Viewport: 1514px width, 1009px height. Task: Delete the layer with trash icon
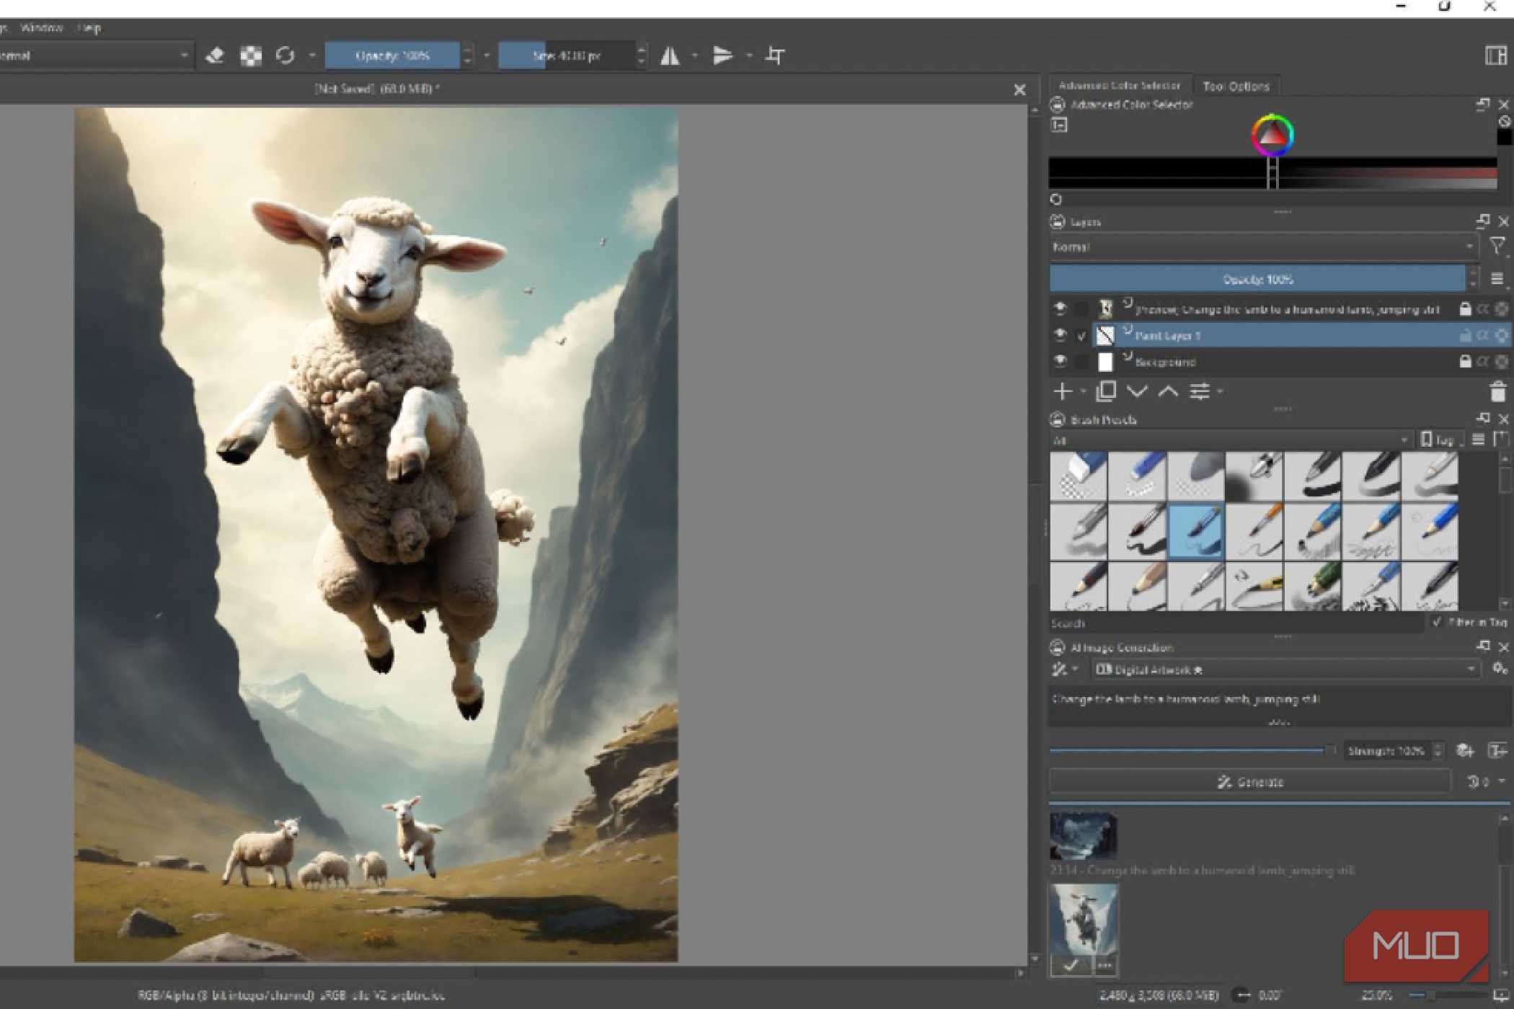1498,391
